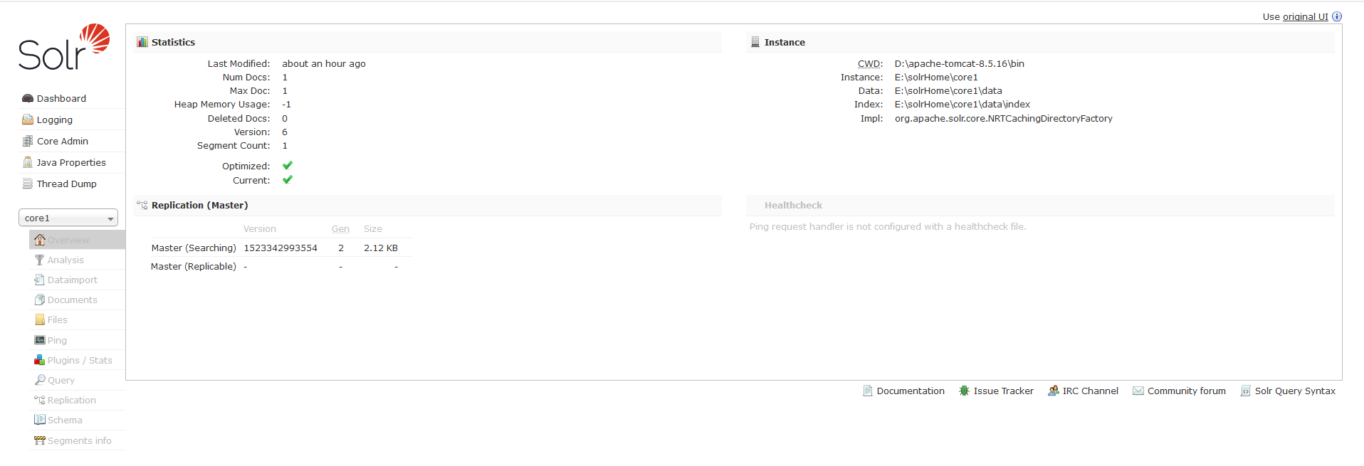Click the Plugins / Stats blocks icon

click(40, 360)
